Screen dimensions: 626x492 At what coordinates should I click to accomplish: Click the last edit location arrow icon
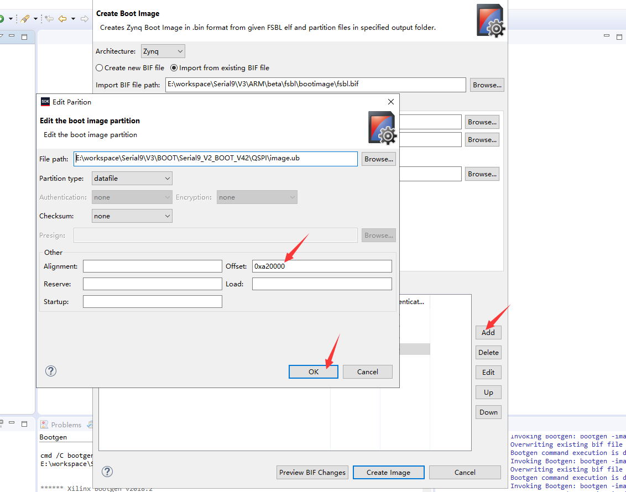pos(49,19)
